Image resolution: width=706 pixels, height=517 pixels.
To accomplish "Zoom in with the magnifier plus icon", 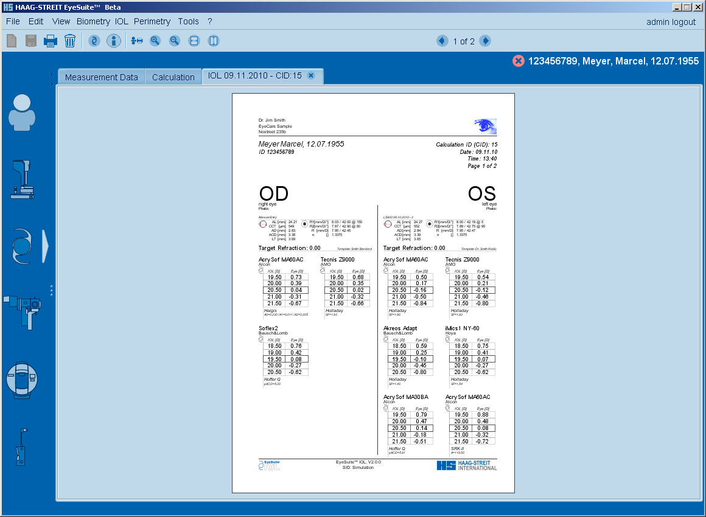I will point(155,41).
